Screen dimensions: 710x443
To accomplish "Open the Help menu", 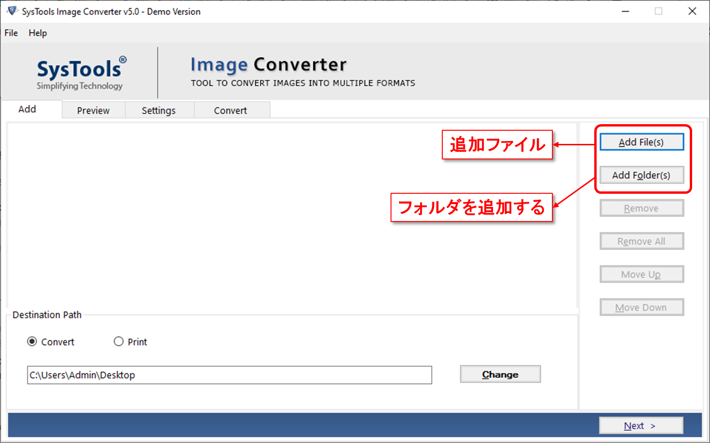I will [x=37, y=33].
